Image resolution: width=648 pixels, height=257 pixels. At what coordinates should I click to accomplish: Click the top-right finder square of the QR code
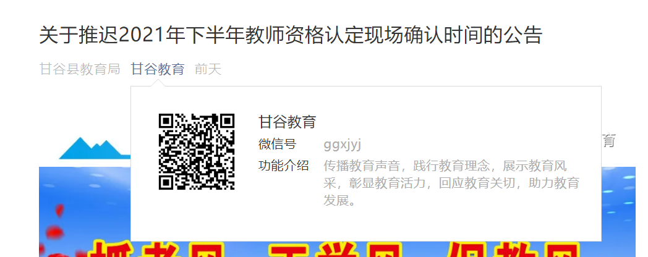227,122
